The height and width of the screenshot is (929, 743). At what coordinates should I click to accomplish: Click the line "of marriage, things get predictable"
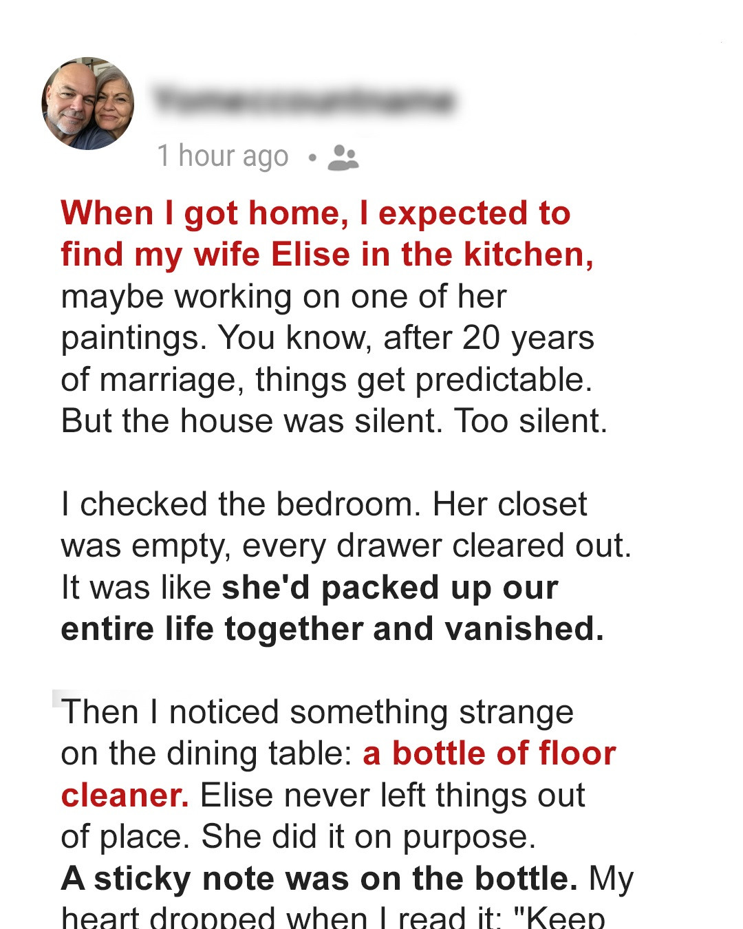click(x=326, y=380)
